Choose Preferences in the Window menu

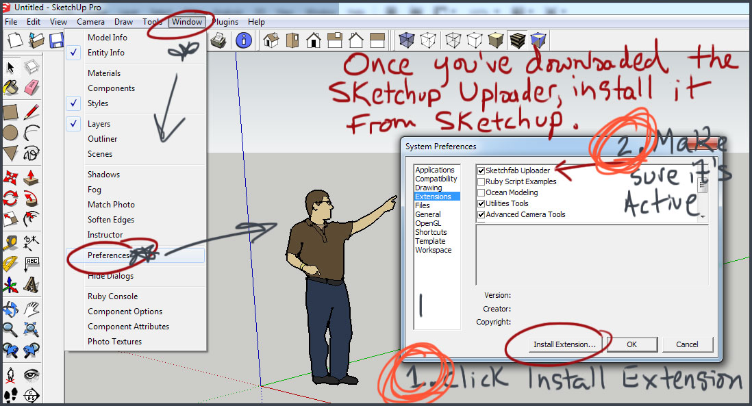pos(108,255)
